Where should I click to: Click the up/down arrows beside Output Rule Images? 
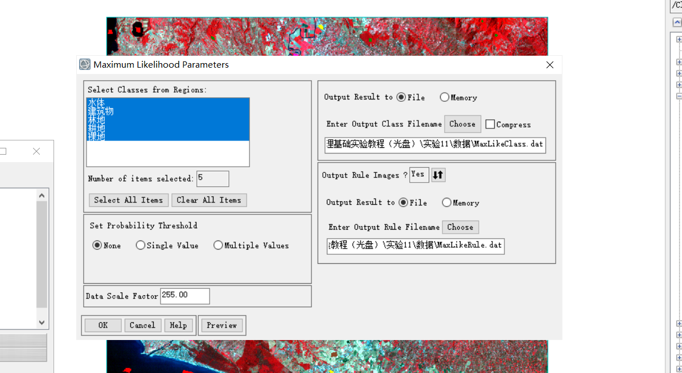(437, 175)
